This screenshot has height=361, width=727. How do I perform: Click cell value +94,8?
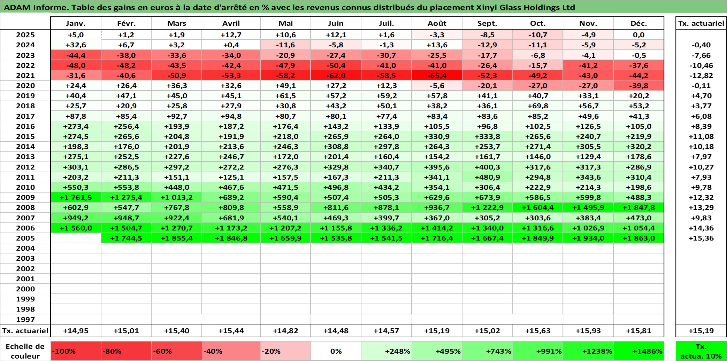[231, 116]
